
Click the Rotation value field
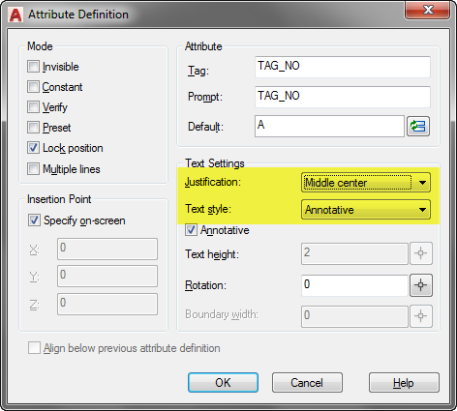point(354,285)
